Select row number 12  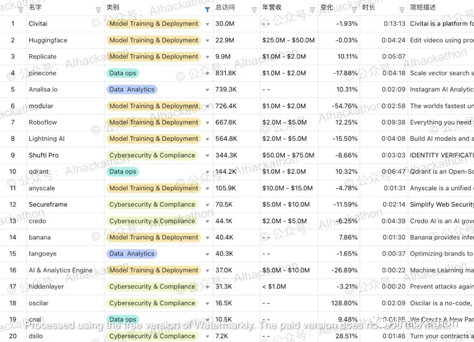pyautogui.click(x=13, y=205)
